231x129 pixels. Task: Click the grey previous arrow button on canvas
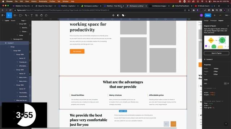click(x=166, y=124)
